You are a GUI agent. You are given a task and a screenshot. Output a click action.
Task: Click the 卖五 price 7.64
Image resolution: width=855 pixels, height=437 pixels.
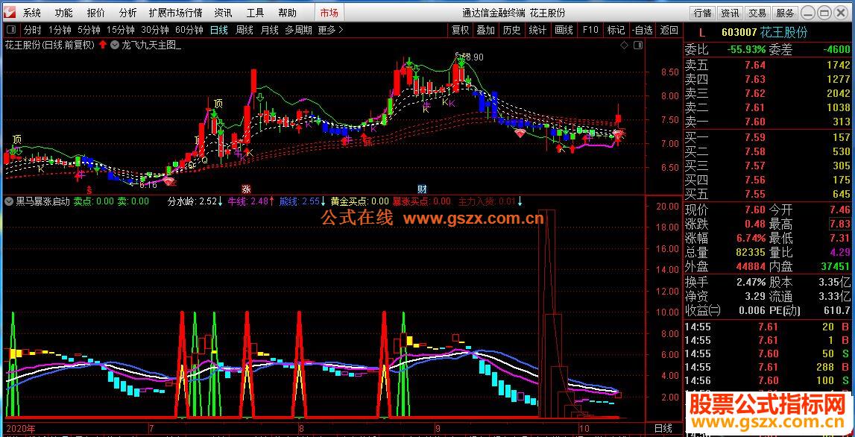point(755,65)
